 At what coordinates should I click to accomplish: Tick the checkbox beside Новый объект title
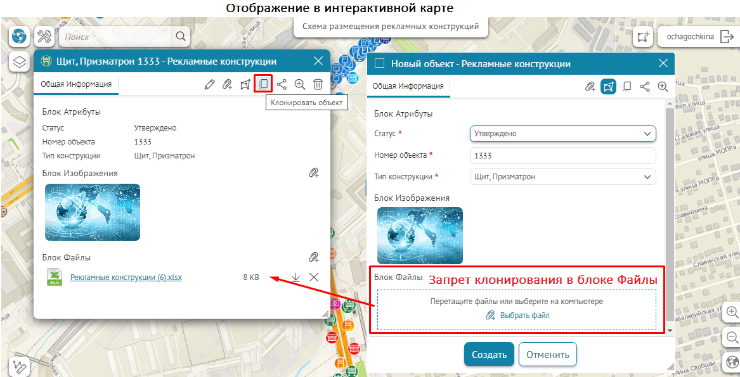pyautogui.click(x=380, y=63)
